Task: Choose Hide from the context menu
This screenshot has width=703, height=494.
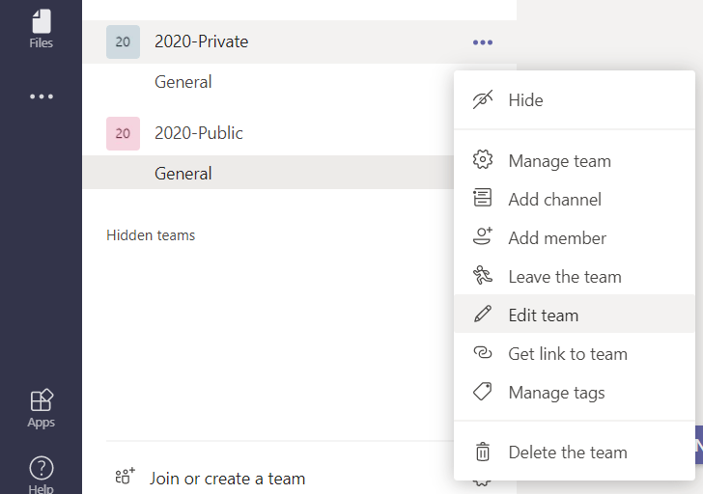Action: pyautogui.click(x=525, y=100)
